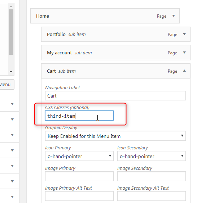Click the CSS Classes input containing third-item
210x203 pixels.
coord(79,116)
